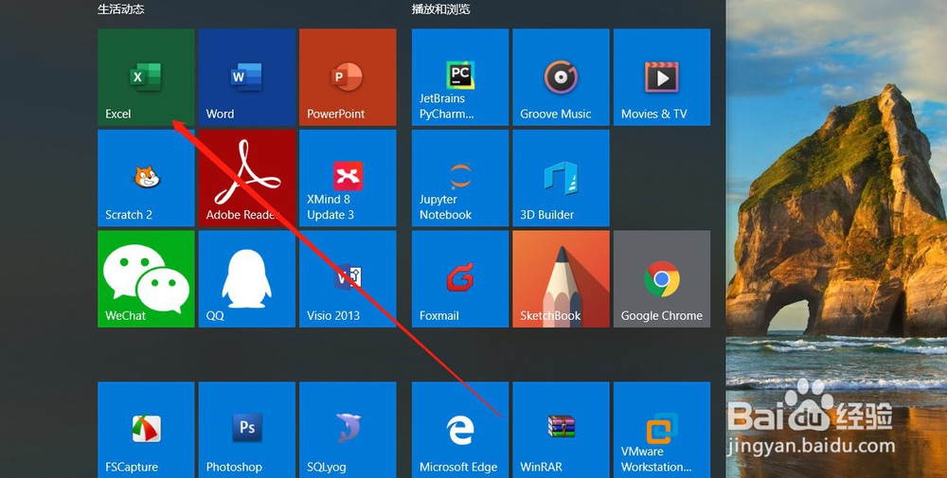
Task: Open the Groove Music tile
Action: [561, 78]
